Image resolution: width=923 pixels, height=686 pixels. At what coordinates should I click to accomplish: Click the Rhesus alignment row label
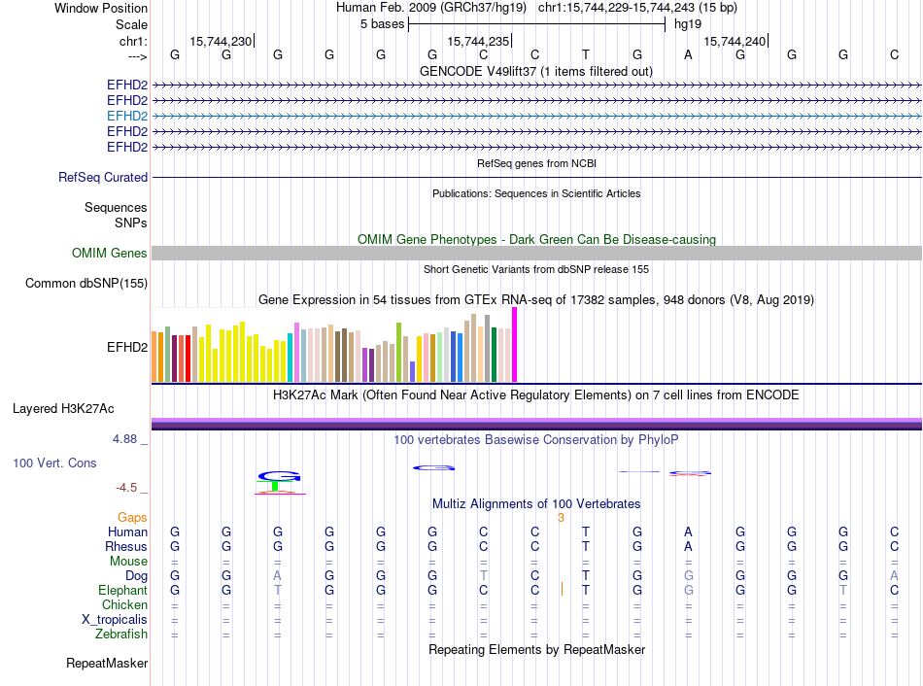tap(126, 546)
